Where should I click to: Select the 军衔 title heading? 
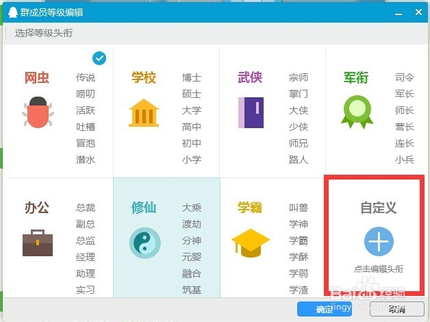356,77
